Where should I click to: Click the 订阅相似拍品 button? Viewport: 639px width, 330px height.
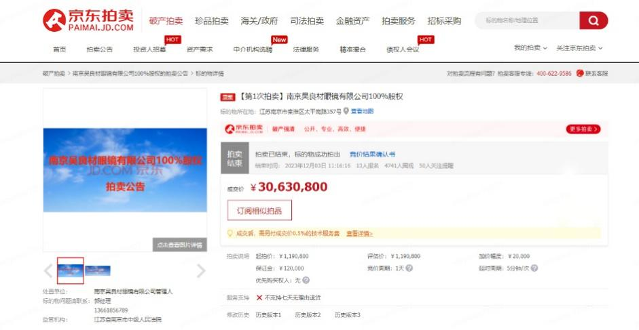point(259,210)
